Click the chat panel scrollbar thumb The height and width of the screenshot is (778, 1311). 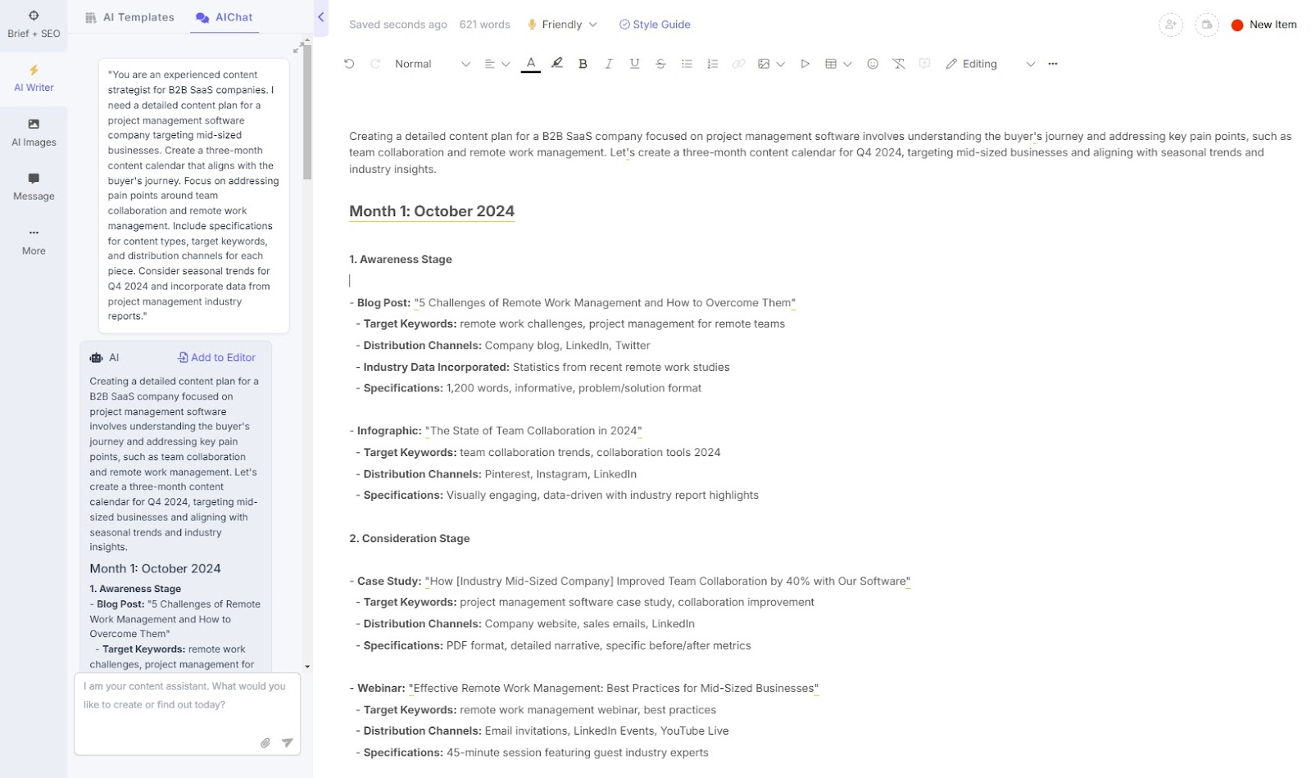tap(307, 111)
